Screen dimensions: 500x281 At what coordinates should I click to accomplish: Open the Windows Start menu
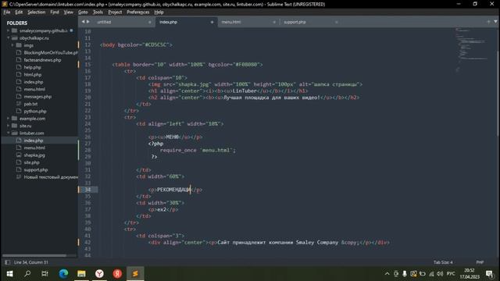point(9,274)
